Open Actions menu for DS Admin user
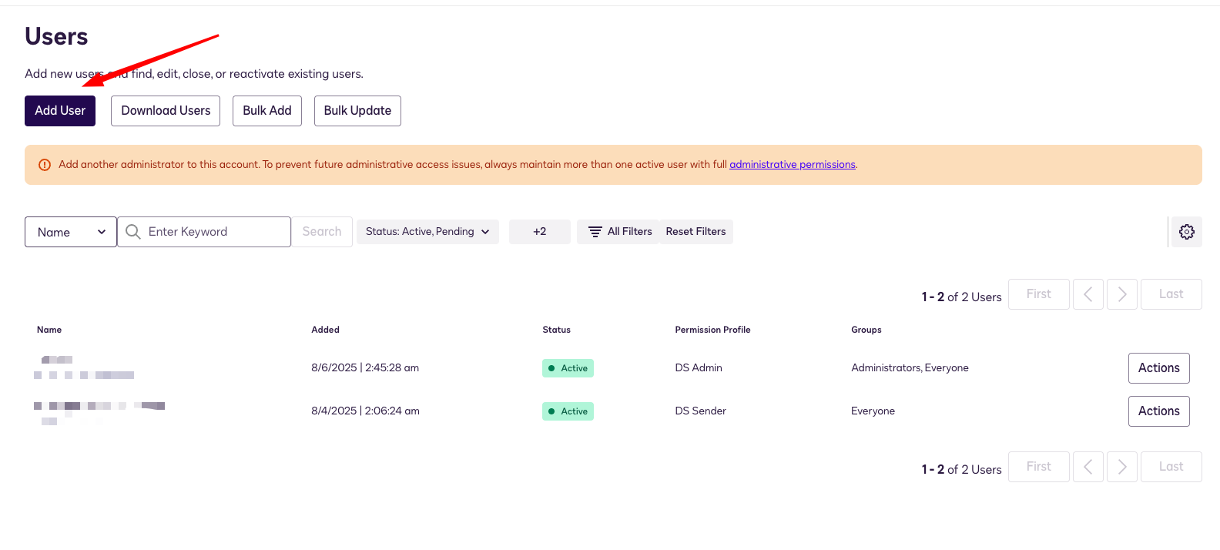Viewport: 1220px width, 550px height. point(1158,368)
